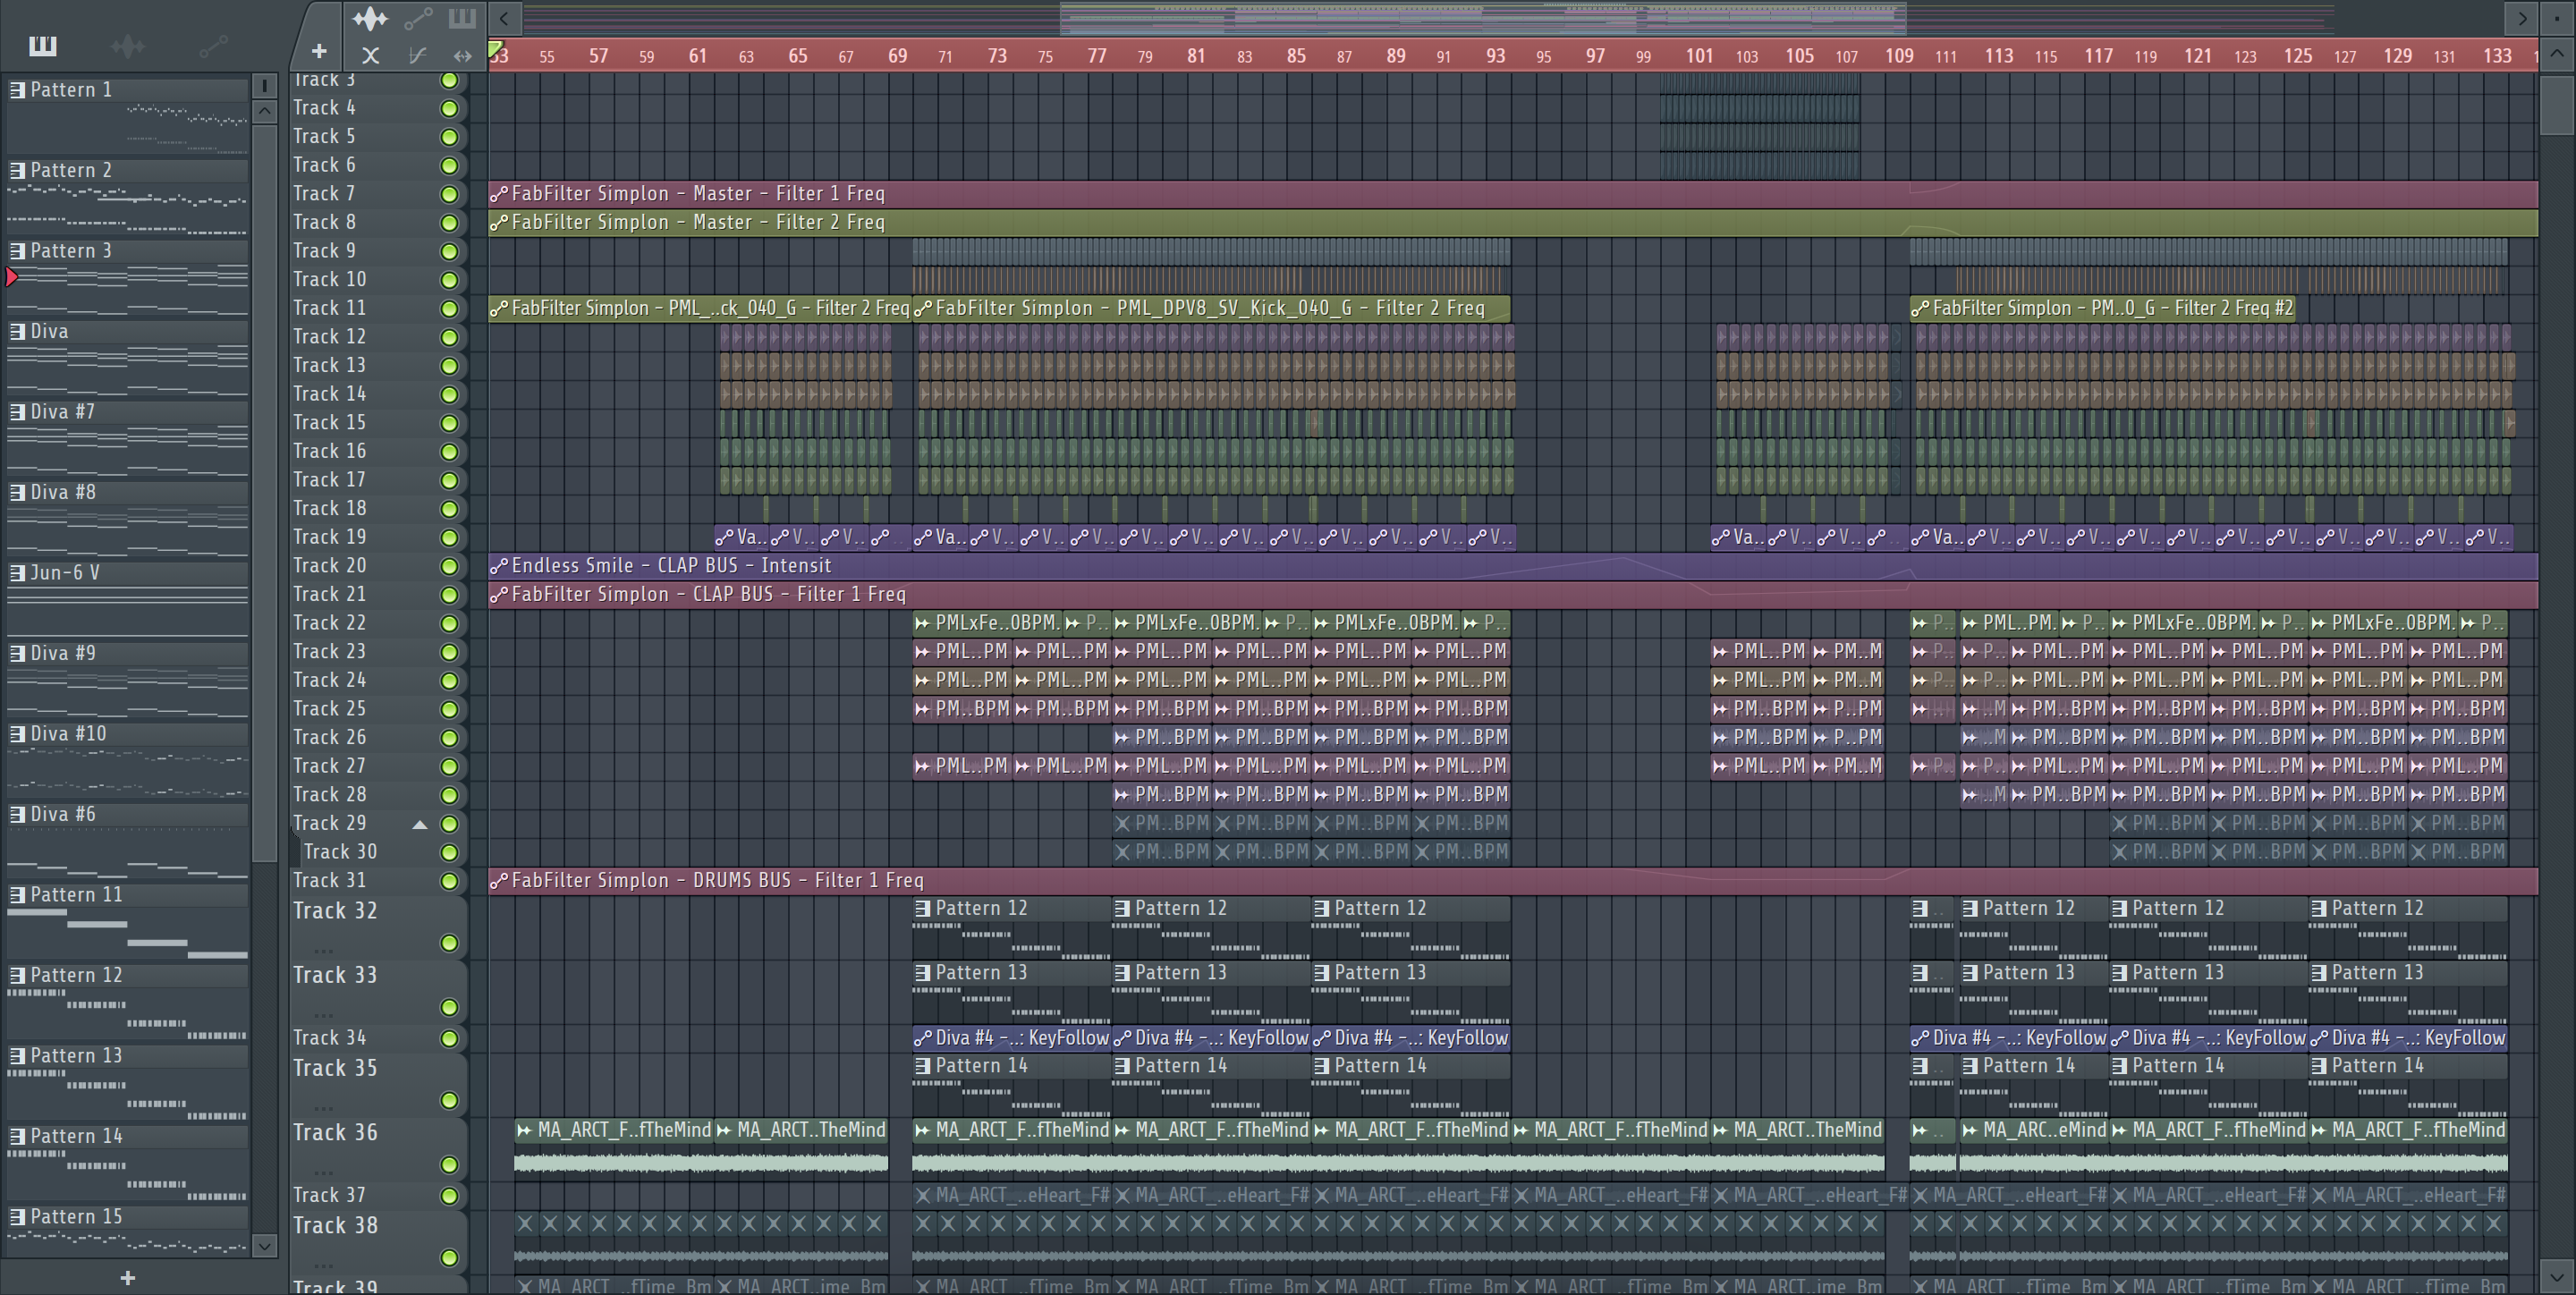This screenshot has height=1295, width=2576.
Task: Show pattern clips in the picker panel
Action: point(43,46)
